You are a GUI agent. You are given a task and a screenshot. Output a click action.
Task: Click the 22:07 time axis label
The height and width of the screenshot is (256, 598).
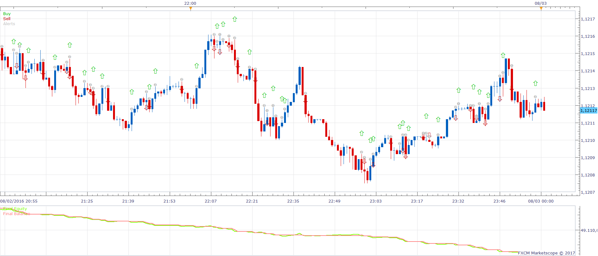[211, 201]
